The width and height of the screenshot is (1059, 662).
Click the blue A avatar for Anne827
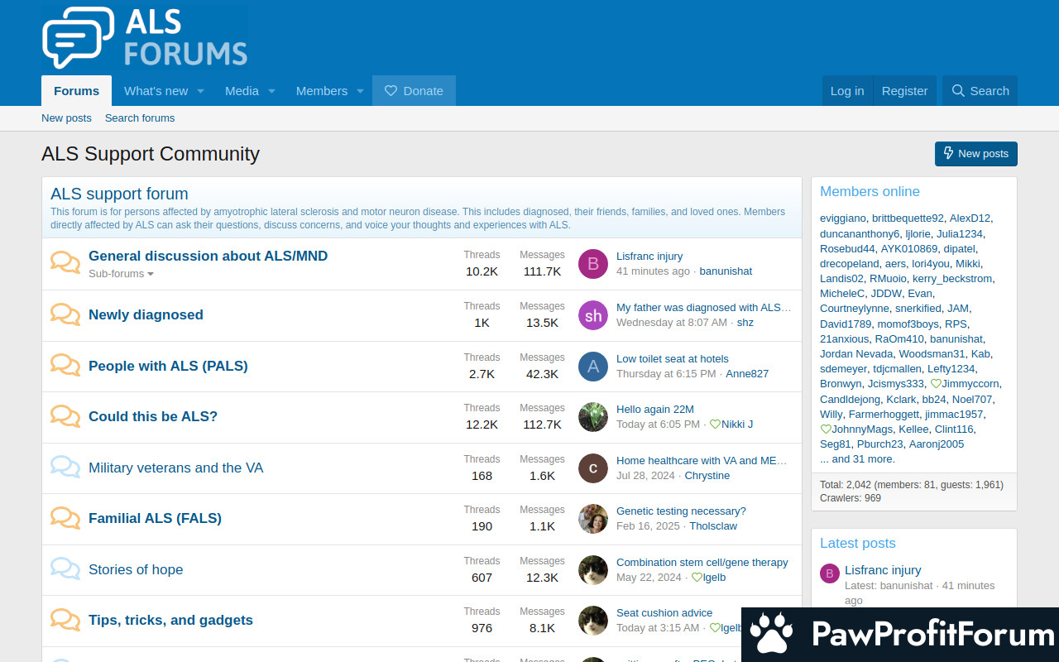(x=593, y=367)
